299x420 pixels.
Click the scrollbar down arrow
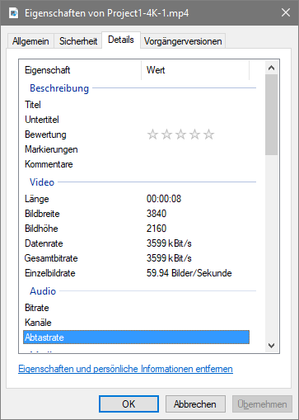tap(271, 346)
